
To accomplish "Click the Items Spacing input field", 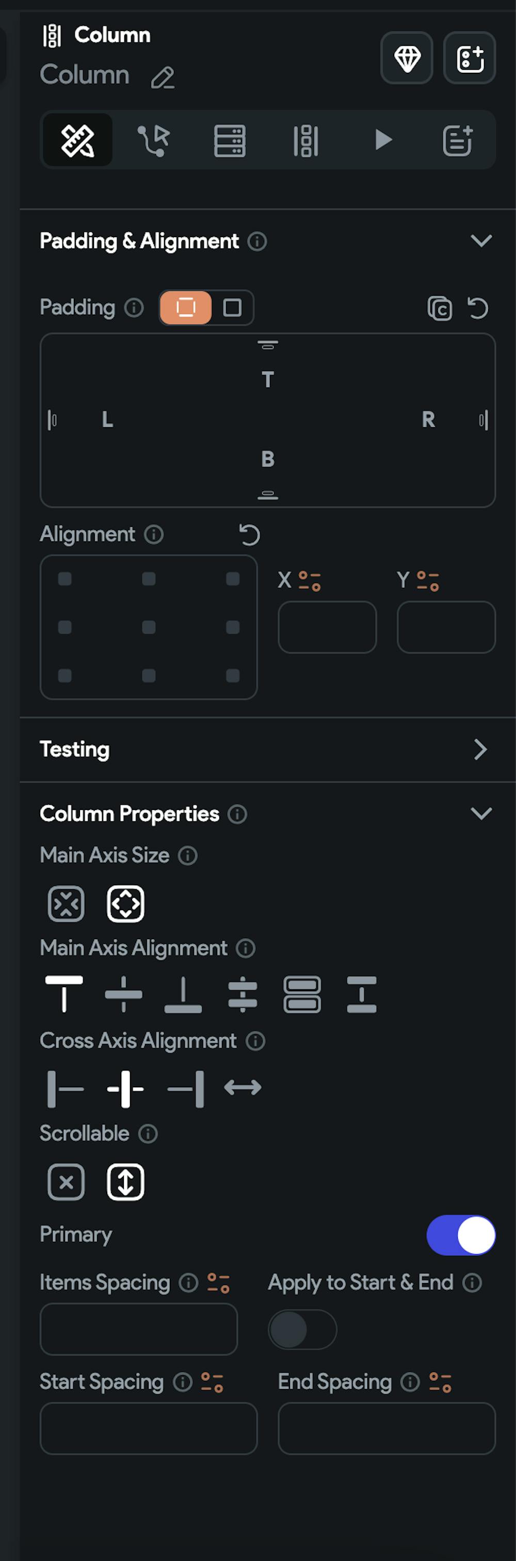I will (139, 1330).
